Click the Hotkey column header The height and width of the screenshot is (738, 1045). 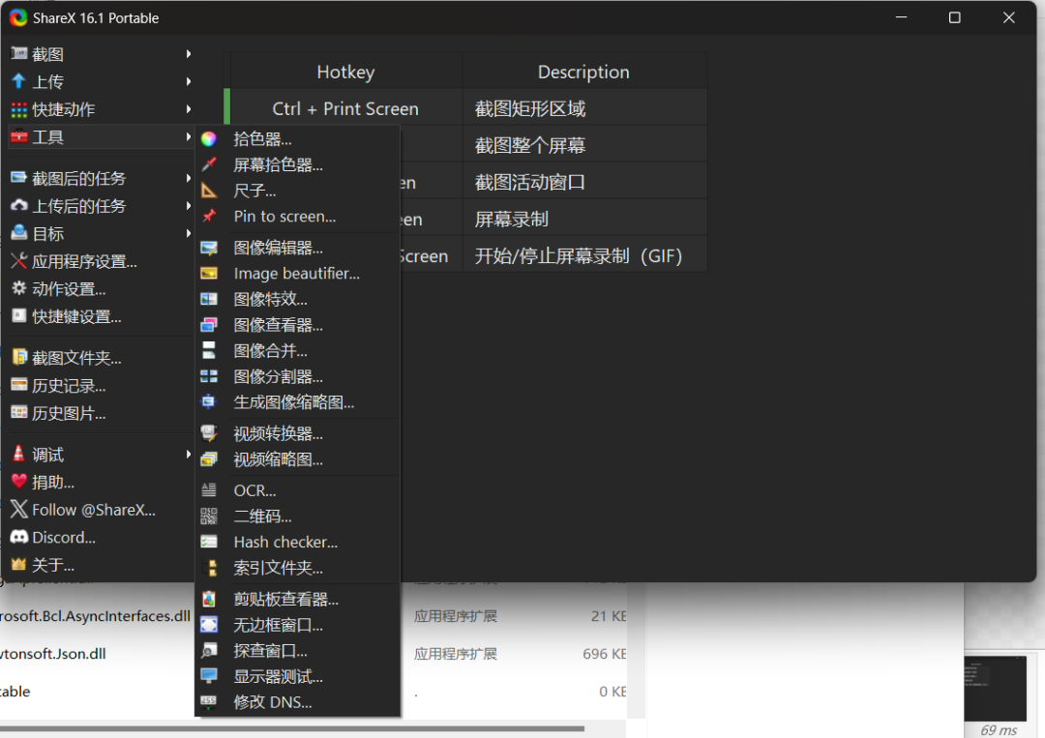(345, 72)
